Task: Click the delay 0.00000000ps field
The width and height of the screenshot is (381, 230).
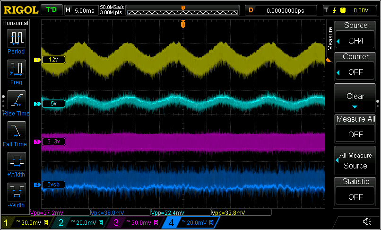Action: (281, 10)
